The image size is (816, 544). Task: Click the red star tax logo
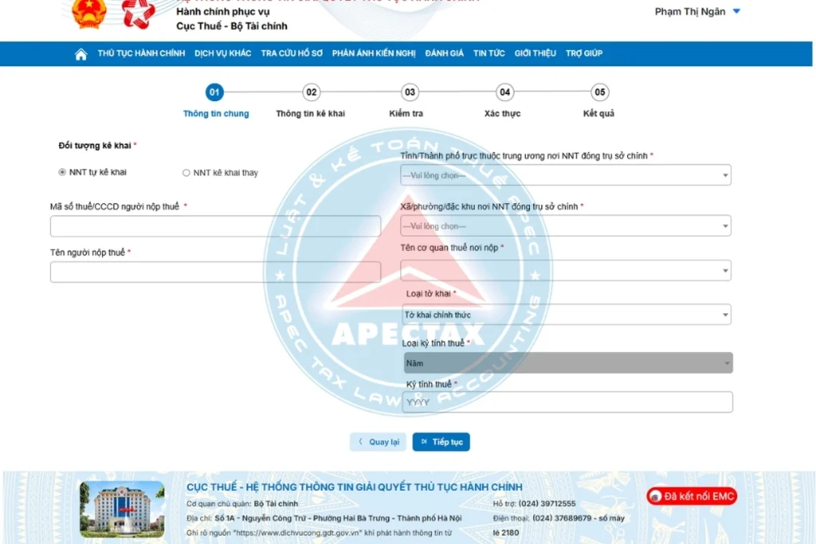pyautogui.click(x=138, y=14)
